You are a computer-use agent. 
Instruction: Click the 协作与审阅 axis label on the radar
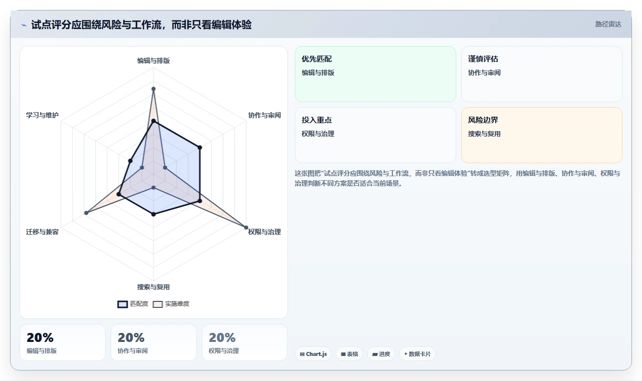264,115
